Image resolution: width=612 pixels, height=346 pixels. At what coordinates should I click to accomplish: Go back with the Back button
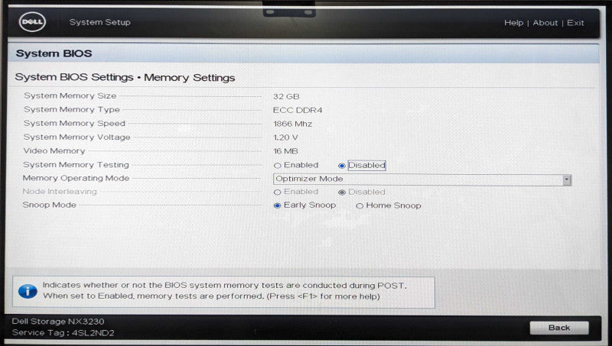pyautogui.click(x=559, y=328)
